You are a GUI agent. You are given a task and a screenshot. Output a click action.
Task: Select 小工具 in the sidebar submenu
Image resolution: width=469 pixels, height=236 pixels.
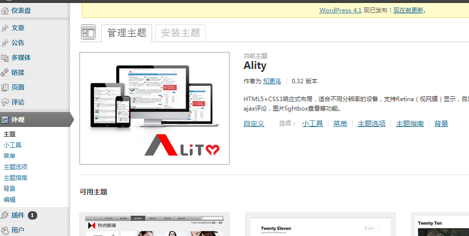(x=12, y=145)
